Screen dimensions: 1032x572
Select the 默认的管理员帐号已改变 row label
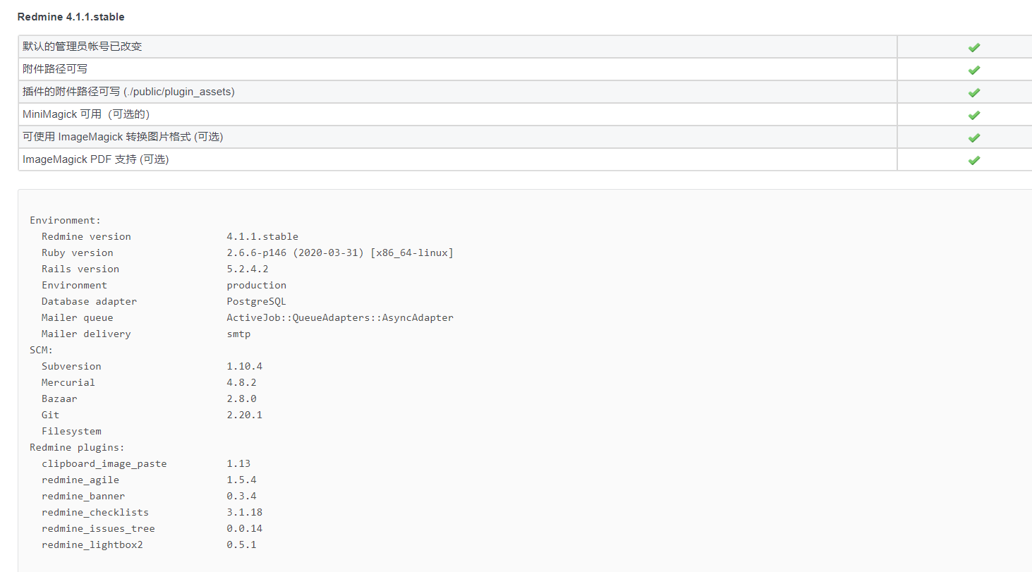click(82, 47)
